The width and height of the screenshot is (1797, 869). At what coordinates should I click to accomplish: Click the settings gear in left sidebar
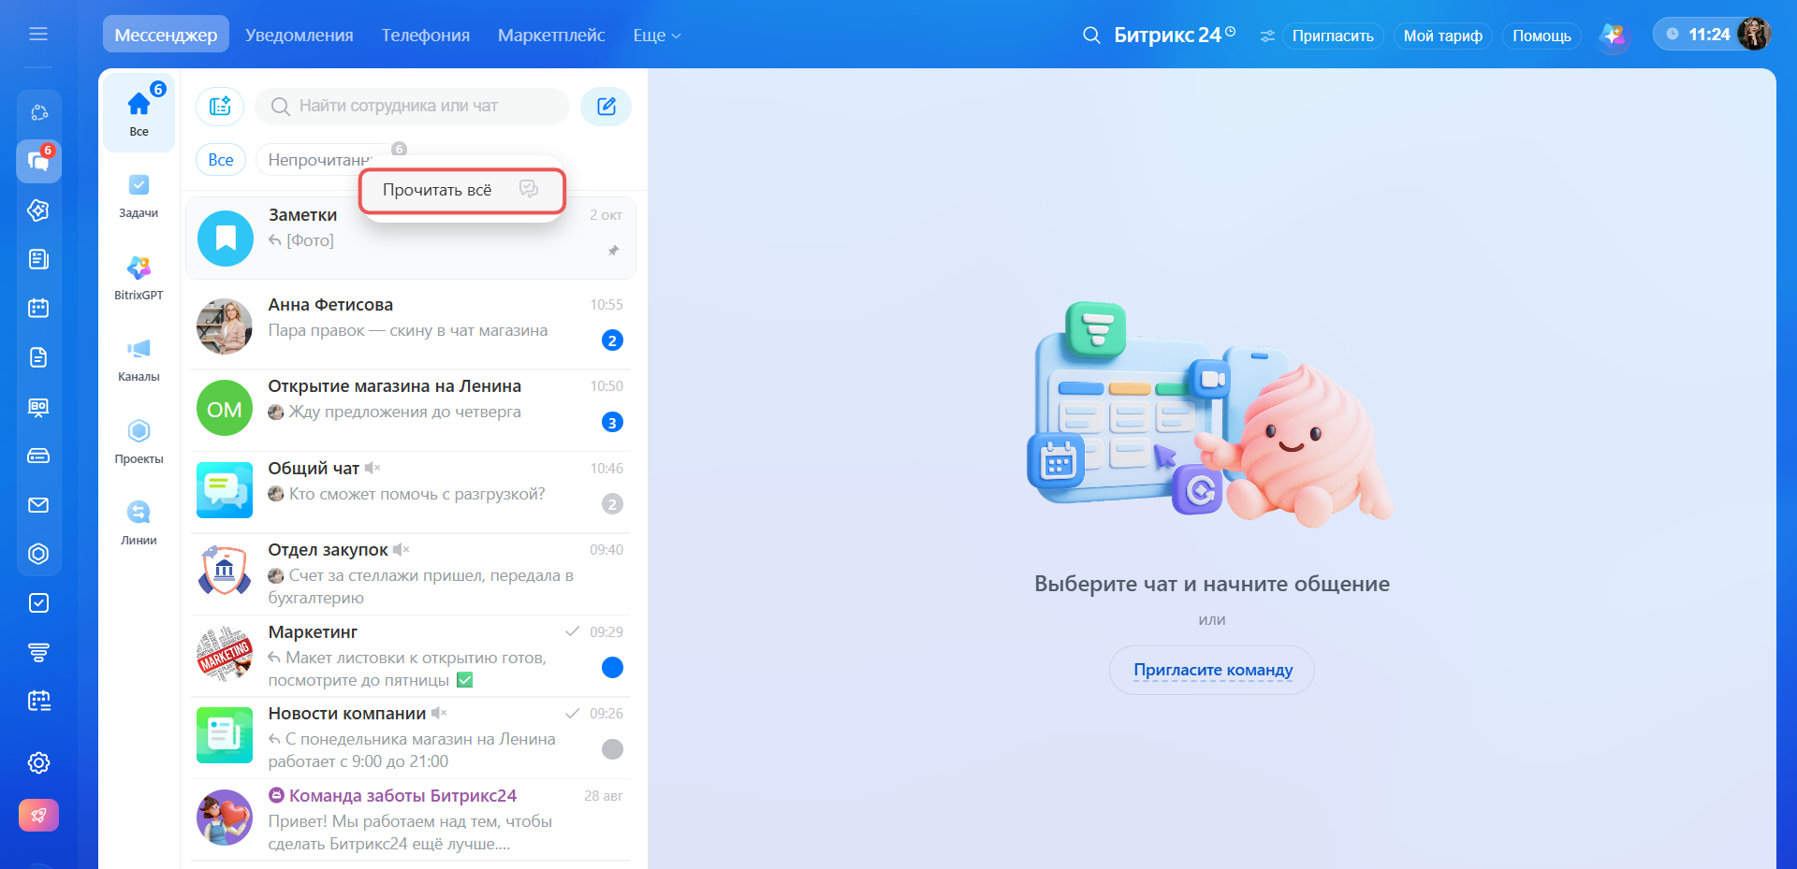click(x=38, y=763)
